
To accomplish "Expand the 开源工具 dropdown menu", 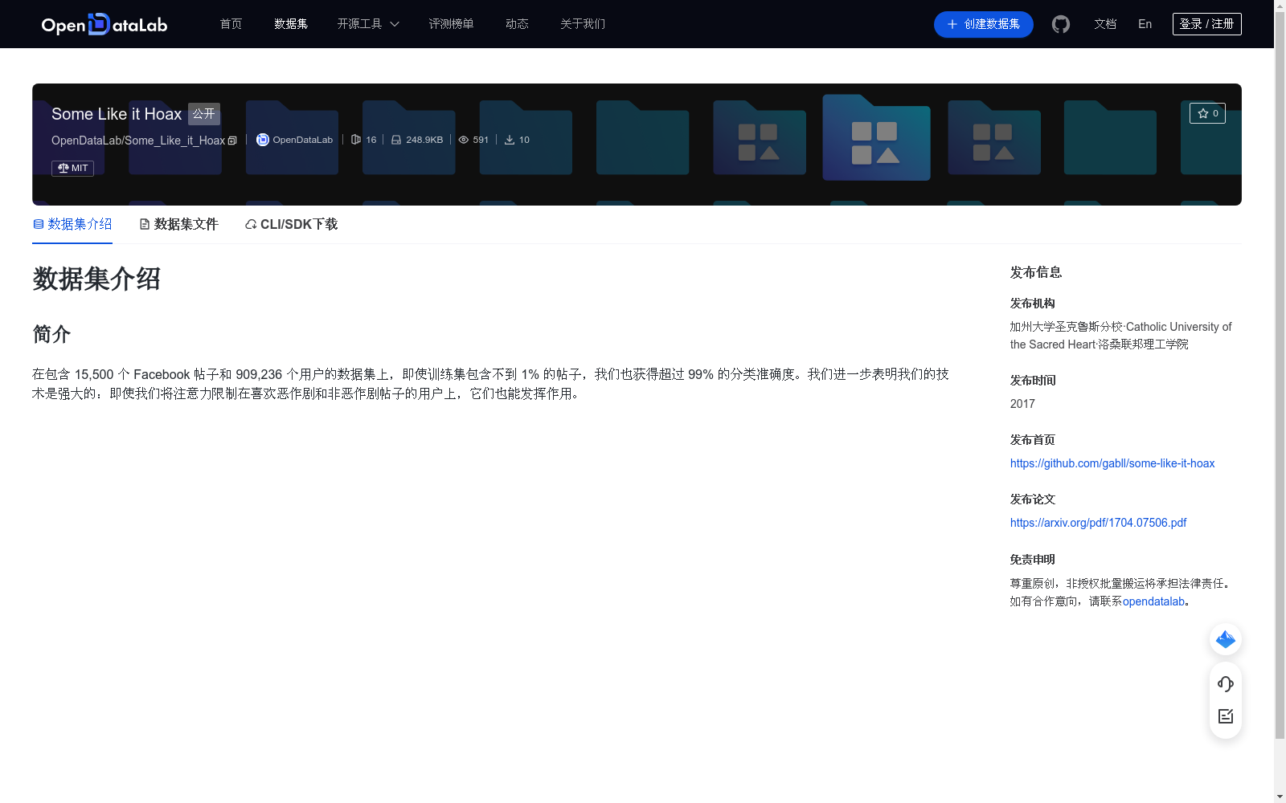I will [x=367, y=24].
